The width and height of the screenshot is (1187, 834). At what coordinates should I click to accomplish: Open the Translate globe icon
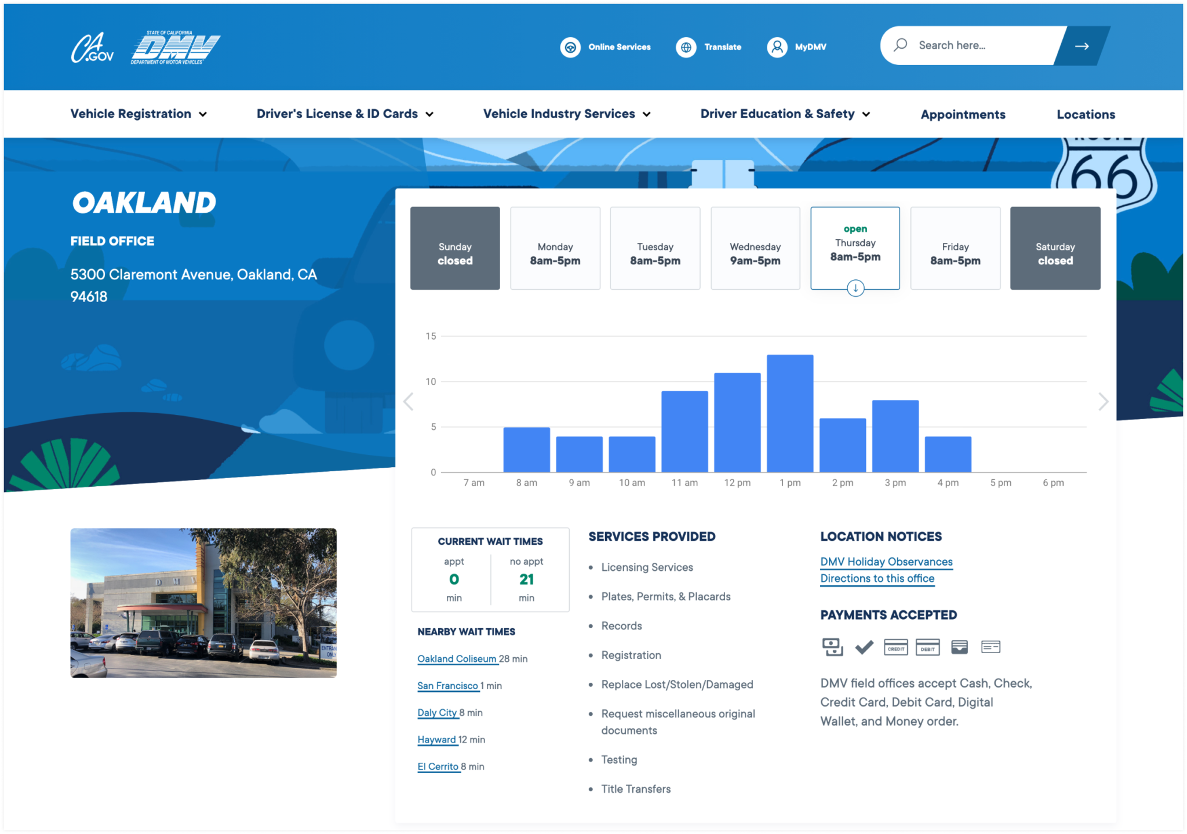click(686, 48)
